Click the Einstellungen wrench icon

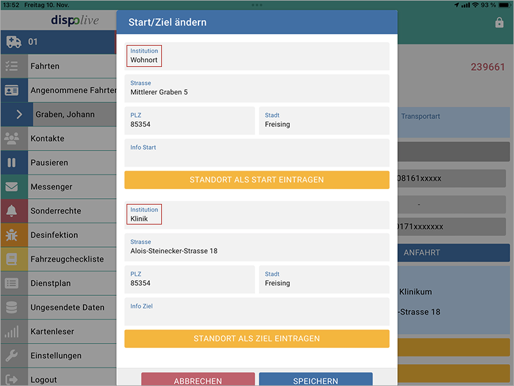click(x=12, y=356)
